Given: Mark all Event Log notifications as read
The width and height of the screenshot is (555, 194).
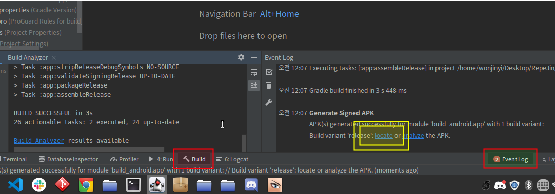Looking at the screenshot, I should (269, 72).
